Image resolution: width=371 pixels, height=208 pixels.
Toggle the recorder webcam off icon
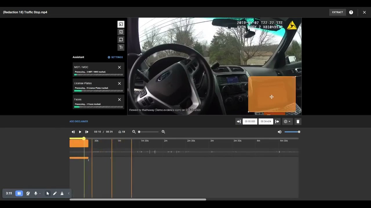28,193
